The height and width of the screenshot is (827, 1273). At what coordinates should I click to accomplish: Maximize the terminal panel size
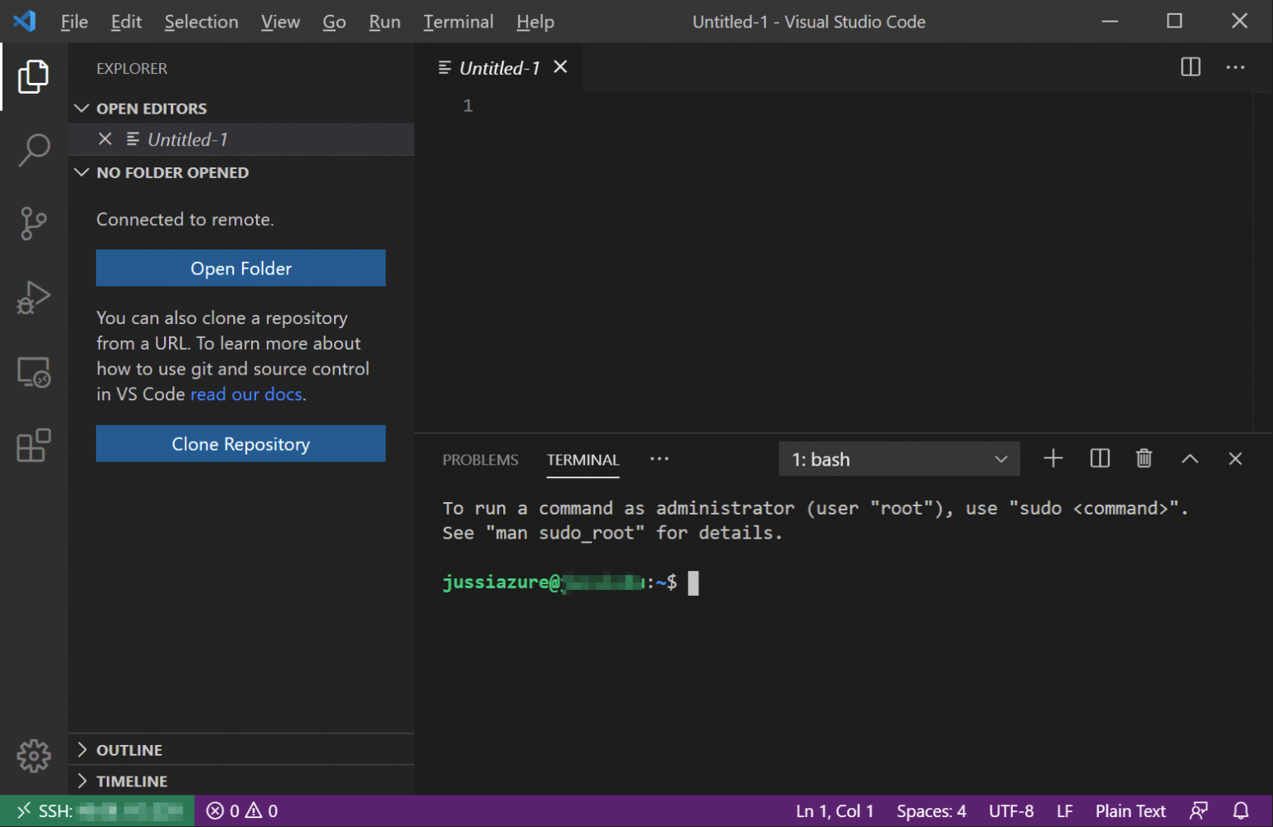click(1189, 458)
